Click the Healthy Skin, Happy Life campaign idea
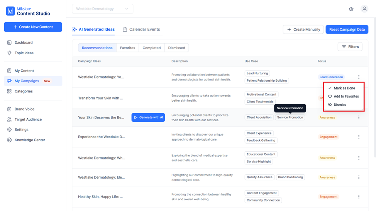 100,197
